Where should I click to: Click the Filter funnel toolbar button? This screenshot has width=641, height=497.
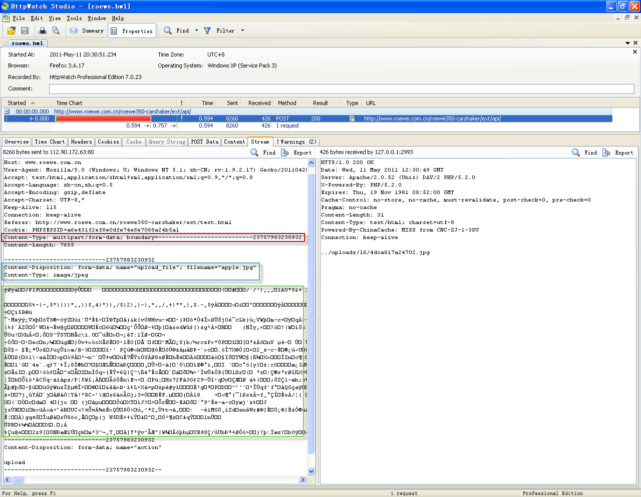219,30
